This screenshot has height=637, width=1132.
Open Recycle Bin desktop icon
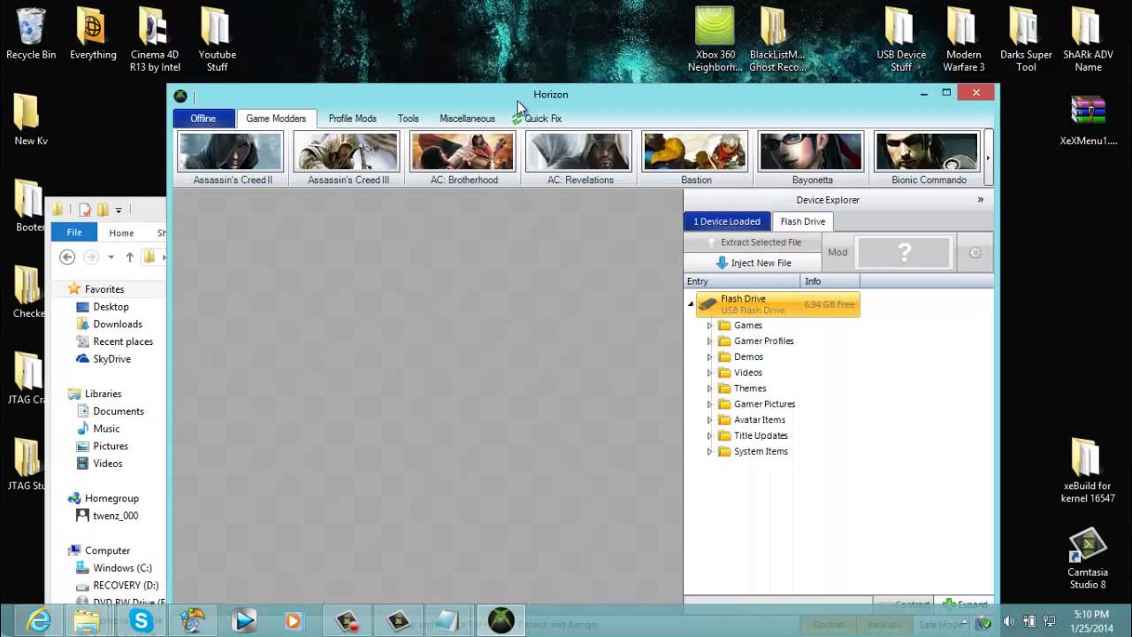(x=31, y=35)
